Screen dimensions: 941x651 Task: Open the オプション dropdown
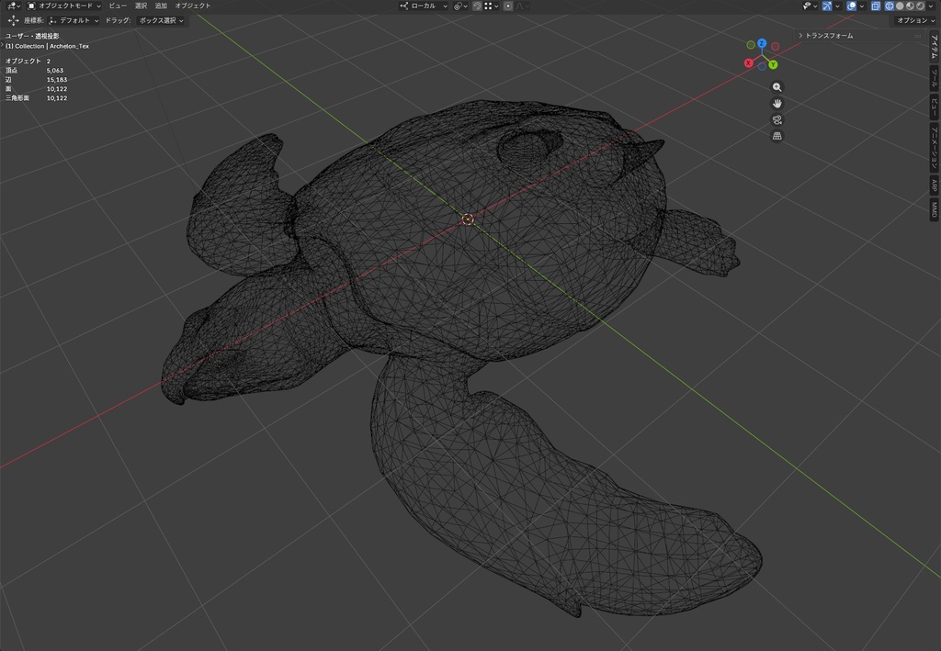tap(914, 20)
